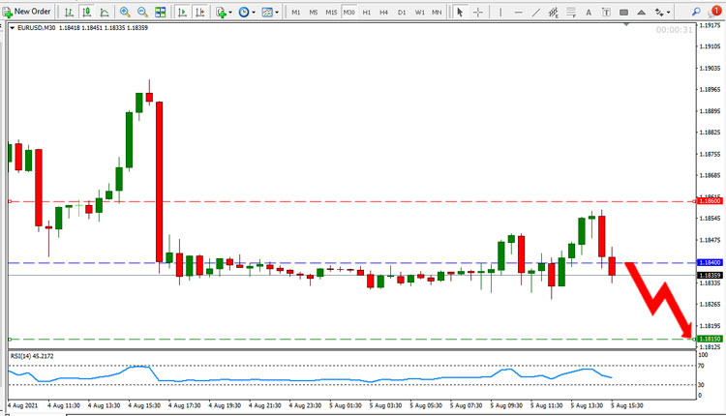The height and width of the screenshot is (416, 726).
Task: Select the candlestick chart mode
Action: [x=86, y=13]
